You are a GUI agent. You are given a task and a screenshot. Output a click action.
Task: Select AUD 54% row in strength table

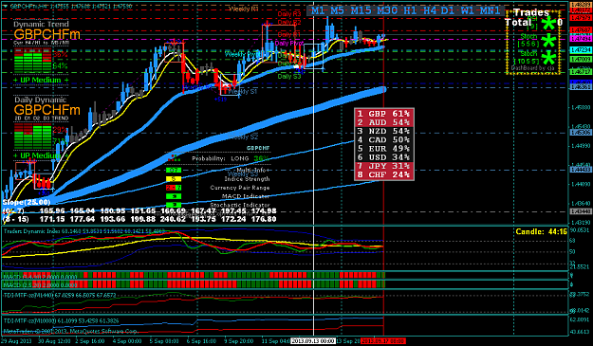tap(384, 122)
